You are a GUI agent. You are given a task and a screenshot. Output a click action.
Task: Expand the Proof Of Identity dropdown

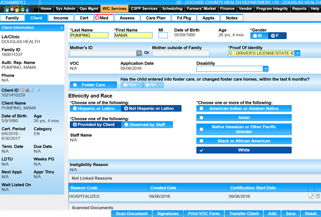coord(297,53)
